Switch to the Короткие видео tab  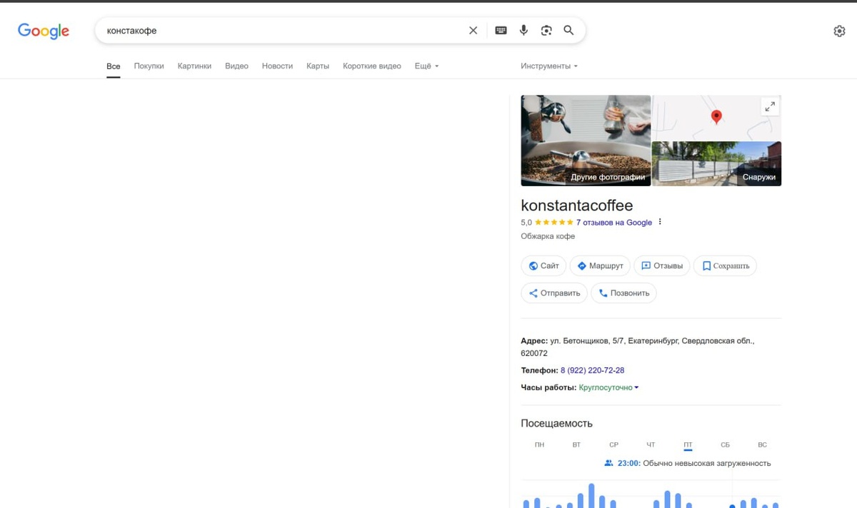(x=371, y=66)
